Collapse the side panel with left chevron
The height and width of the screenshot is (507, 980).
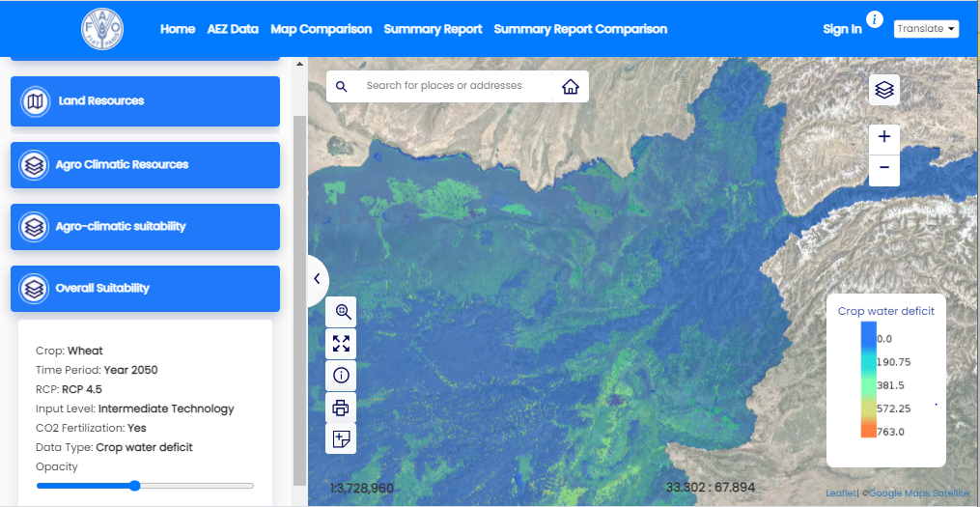pos(317,279)
